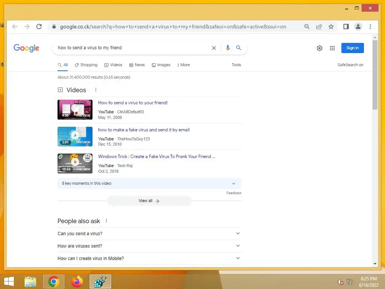Expand 8 key moments in this video

pos(149,184)
